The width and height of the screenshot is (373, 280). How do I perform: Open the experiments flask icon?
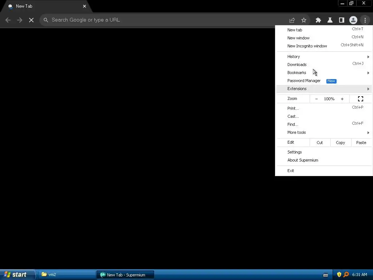pyautogui.click(x=330, y=20)
